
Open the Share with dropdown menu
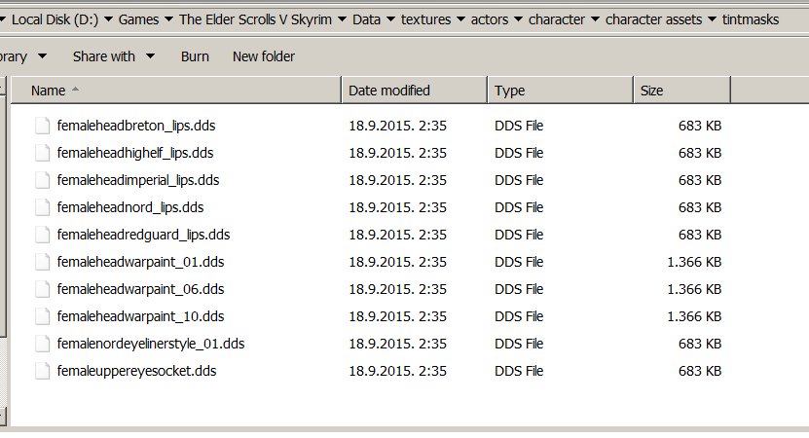113,56
